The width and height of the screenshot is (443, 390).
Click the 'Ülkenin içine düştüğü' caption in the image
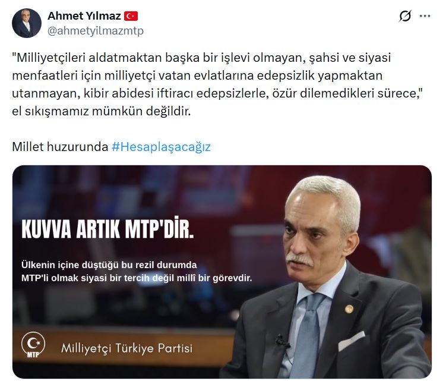pyautogui.click(x=137, y=272)
